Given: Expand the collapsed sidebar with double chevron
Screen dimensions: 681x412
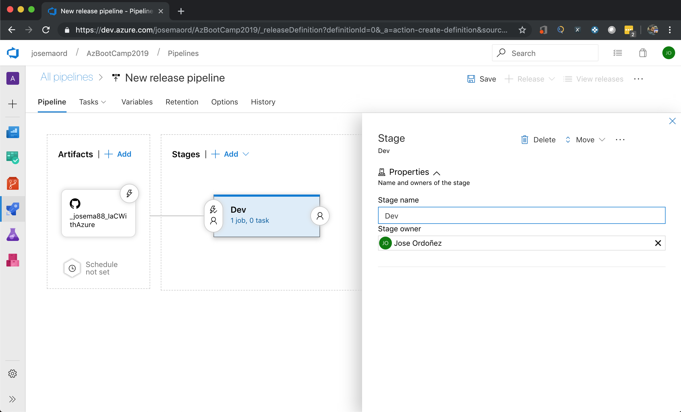Looking at the screenshot, I should tap(13, 399).
